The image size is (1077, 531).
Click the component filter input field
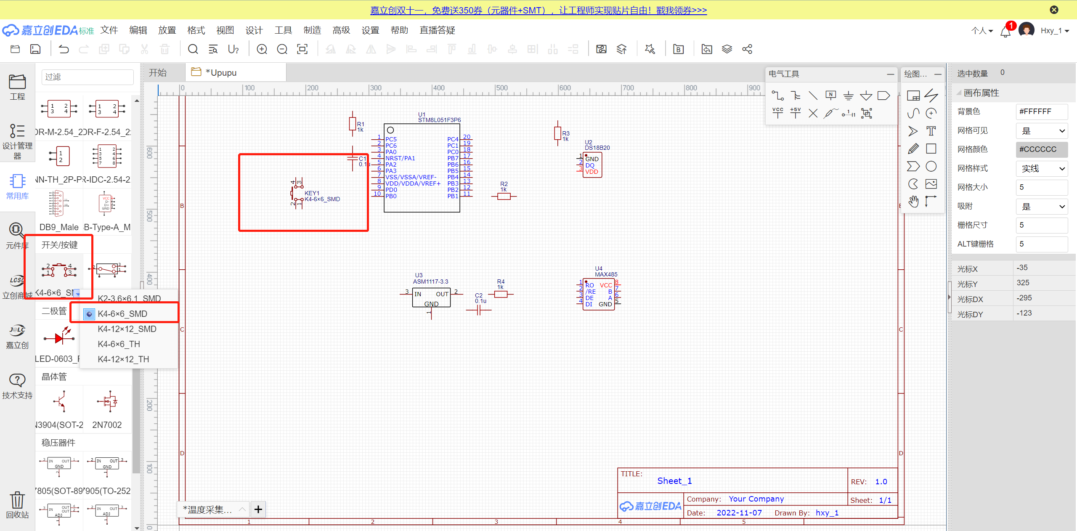point(88,77)
